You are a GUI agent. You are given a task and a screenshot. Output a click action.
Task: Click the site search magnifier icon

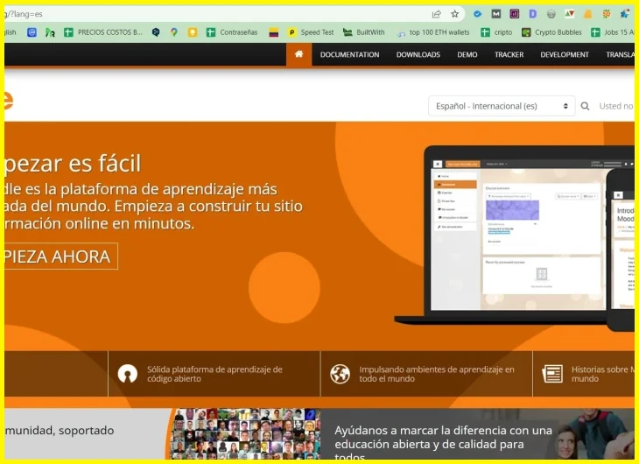tap(585, 106)
